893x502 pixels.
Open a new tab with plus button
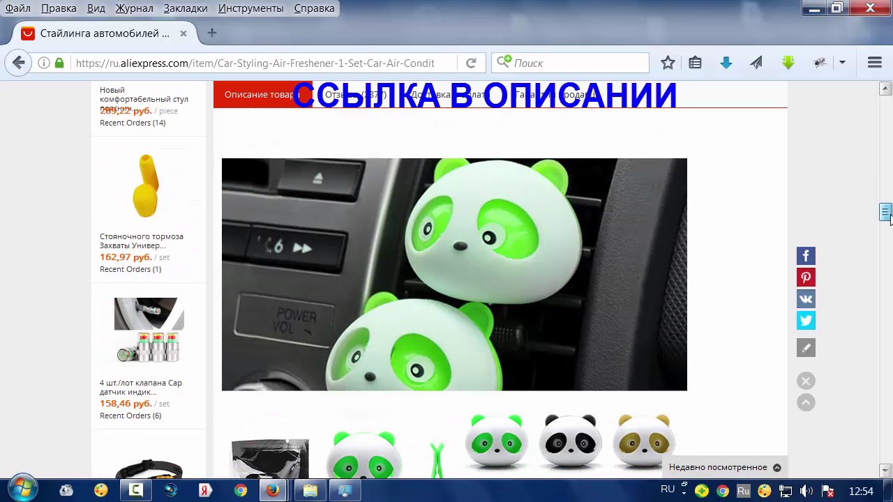[x=212, y=33]
